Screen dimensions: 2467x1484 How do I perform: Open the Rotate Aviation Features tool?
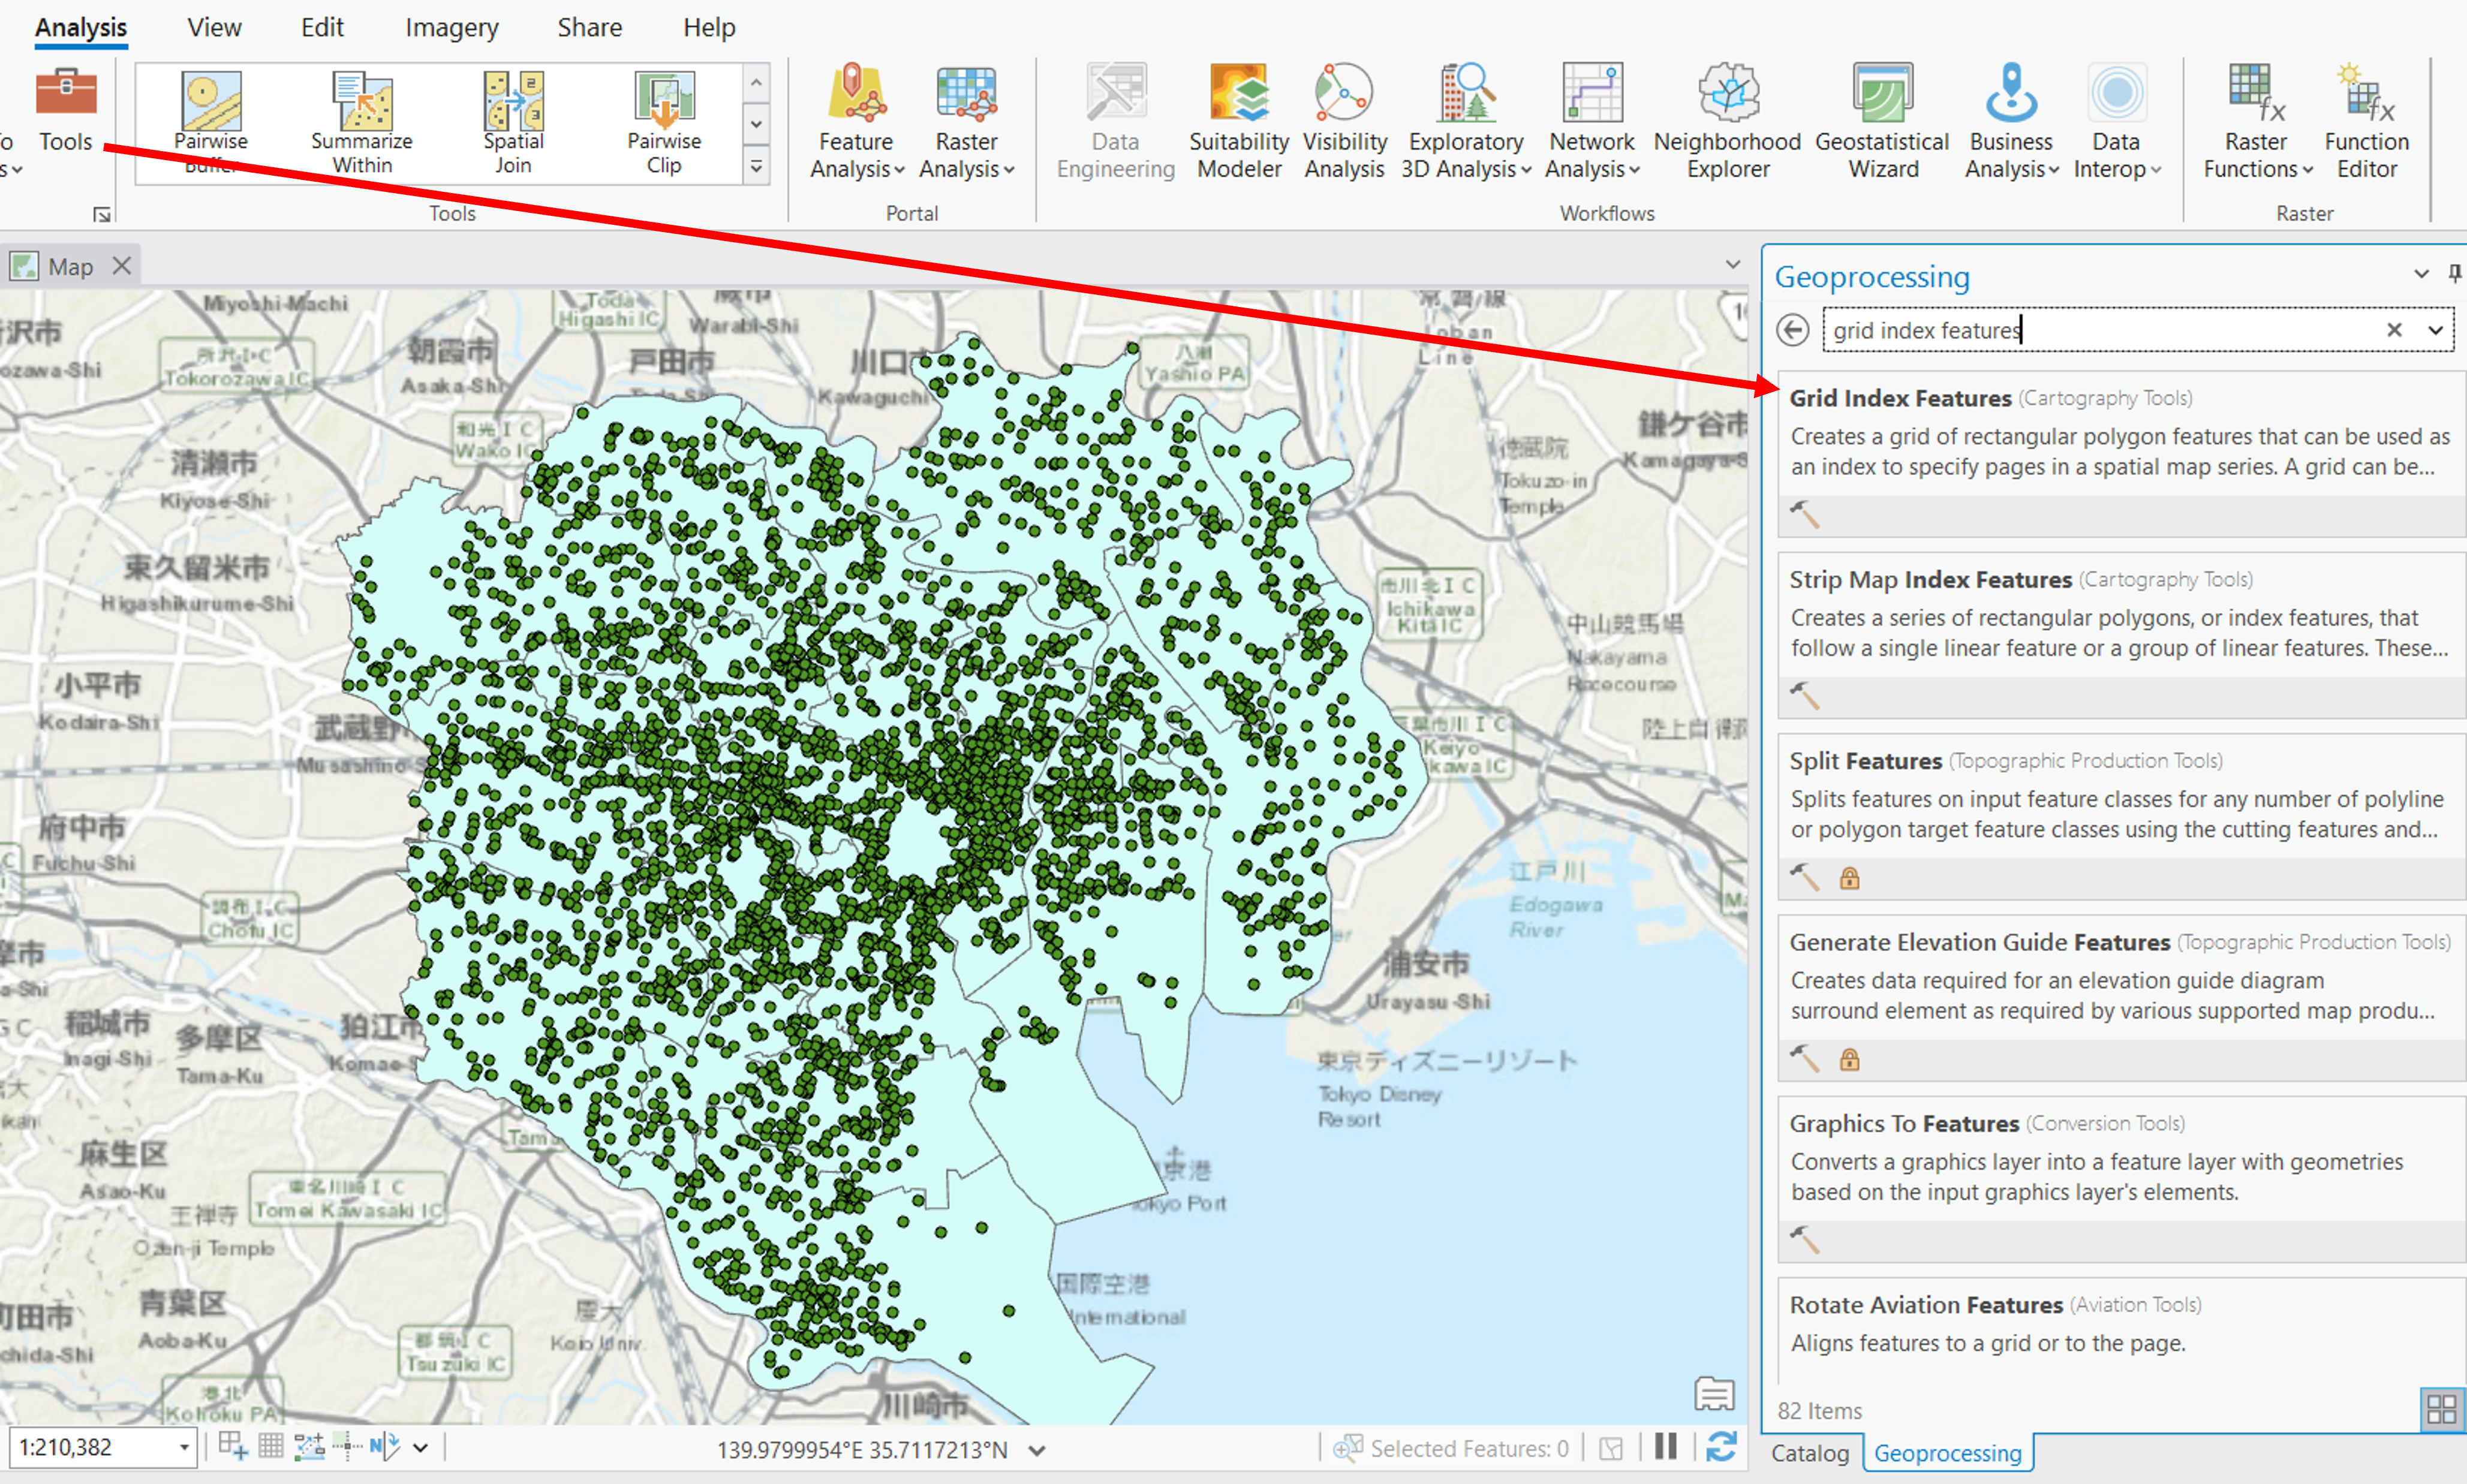pos(2120,1330)
